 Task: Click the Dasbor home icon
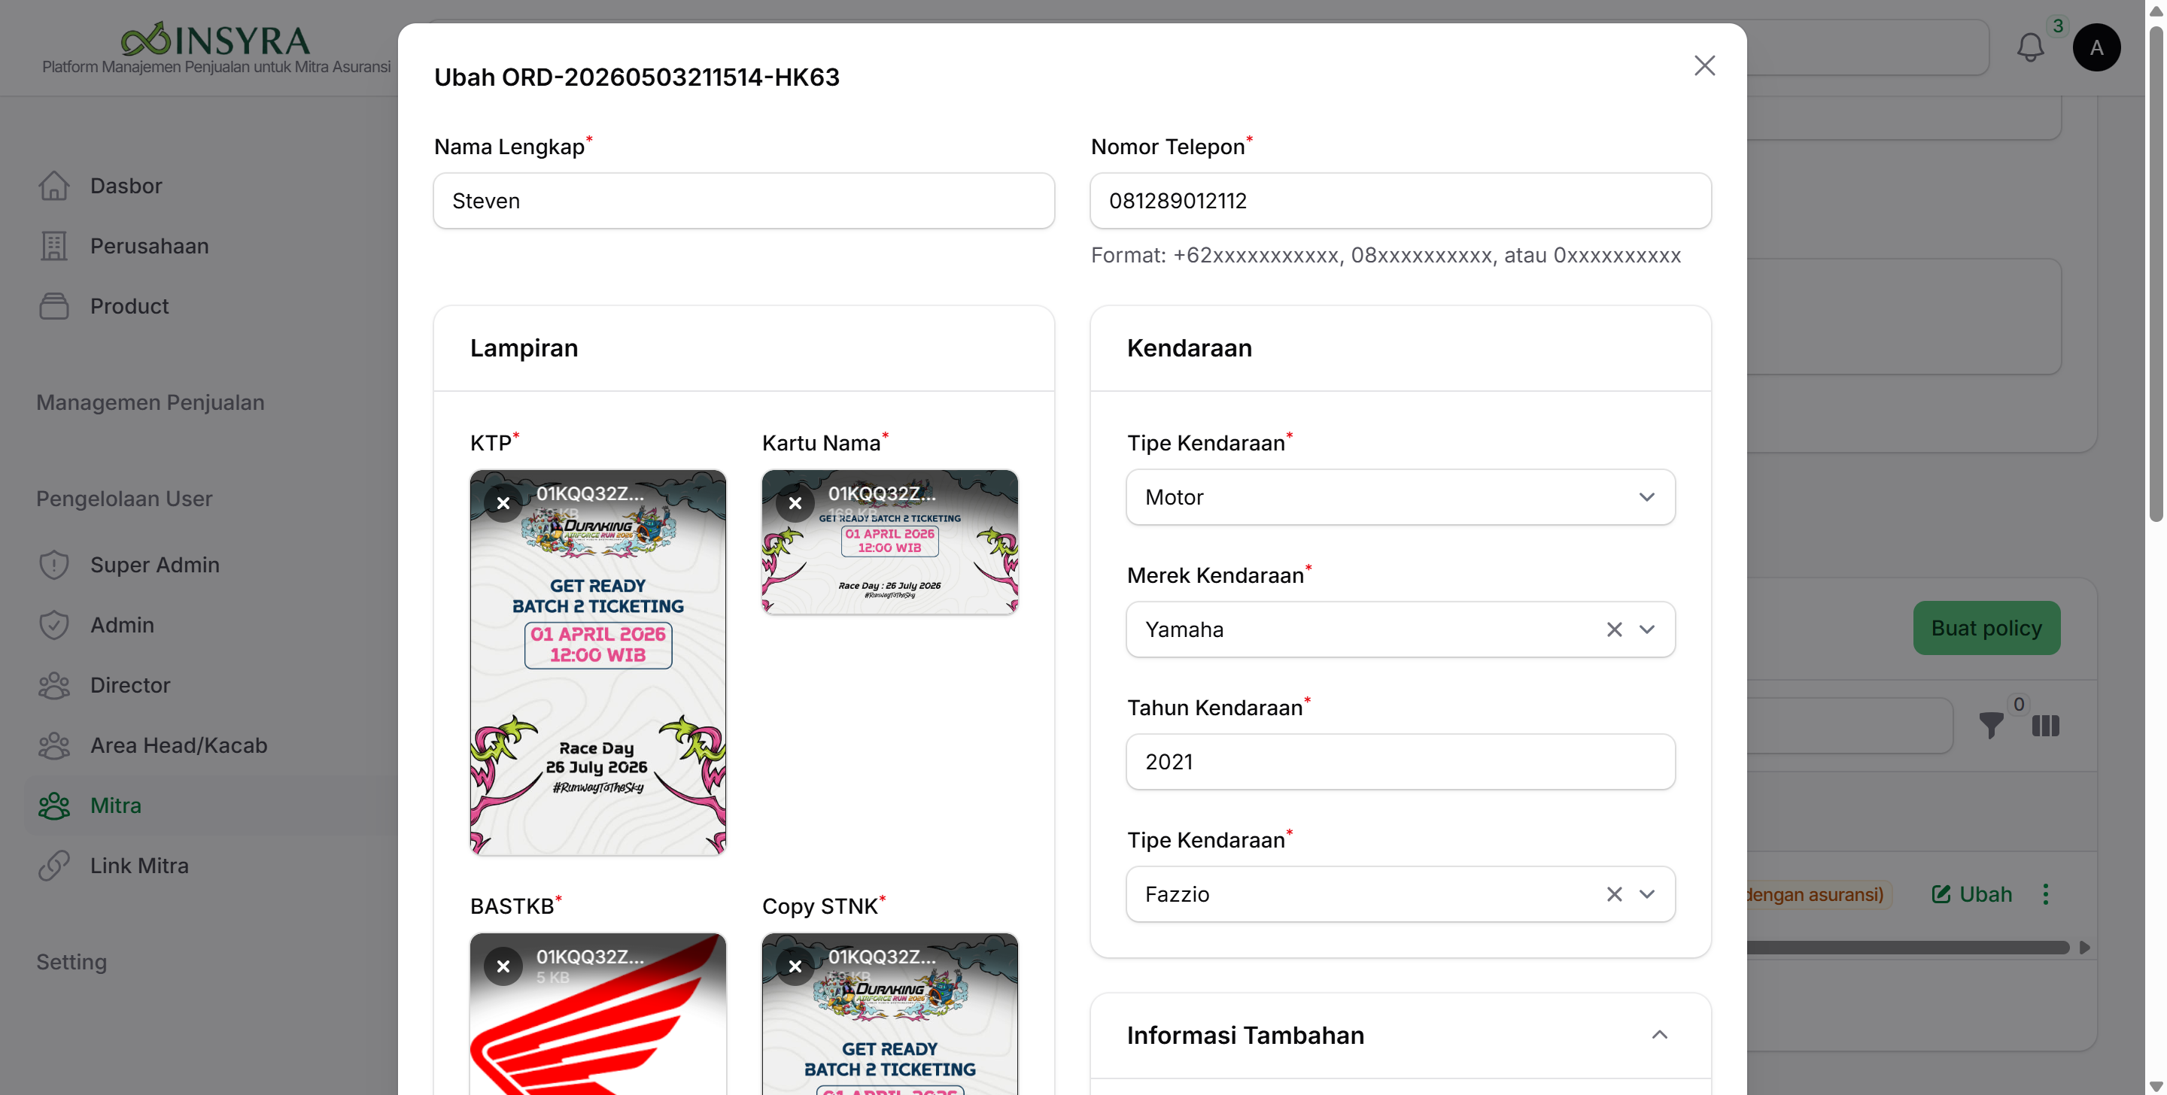point(54,186)
